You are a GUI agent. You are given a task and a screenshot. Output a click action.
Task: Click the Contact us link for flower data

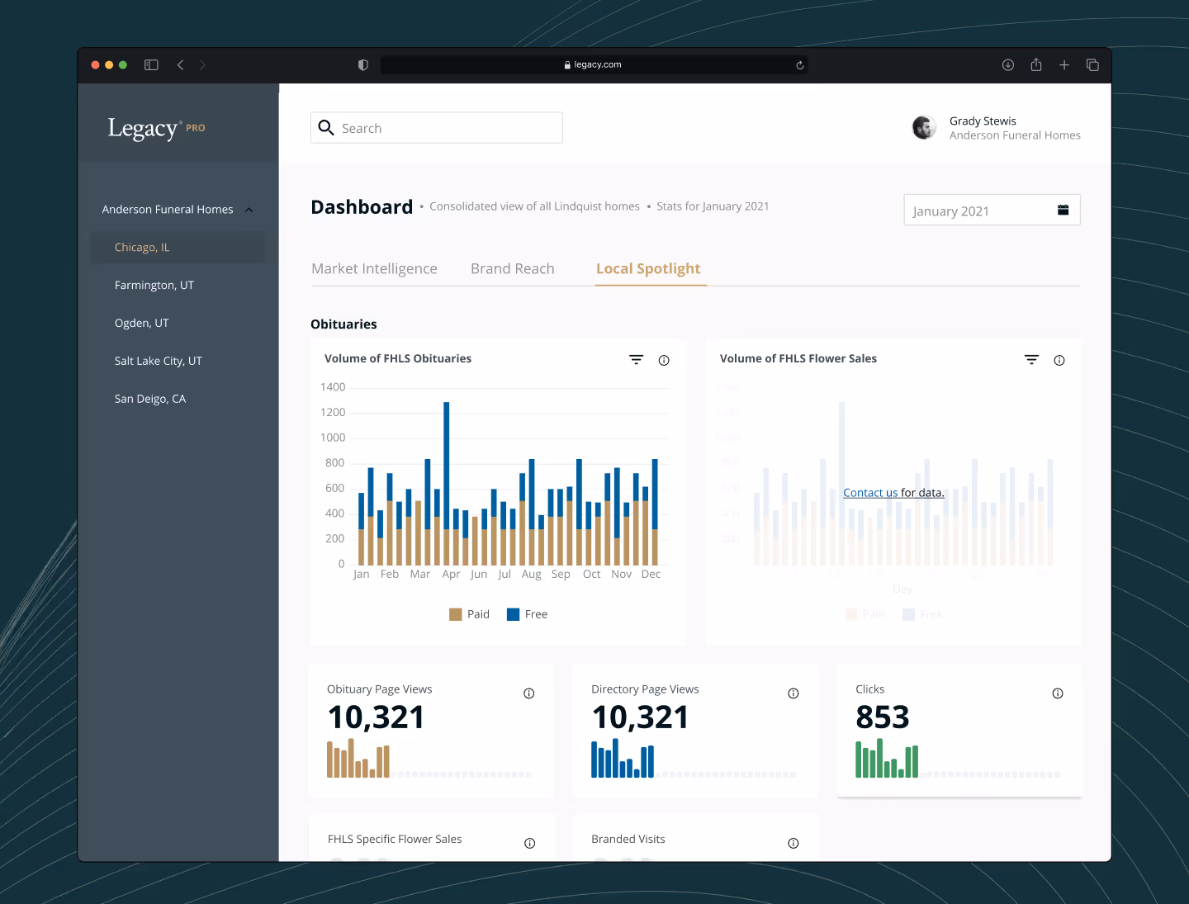pyautogui.click(x=871, y=492)
